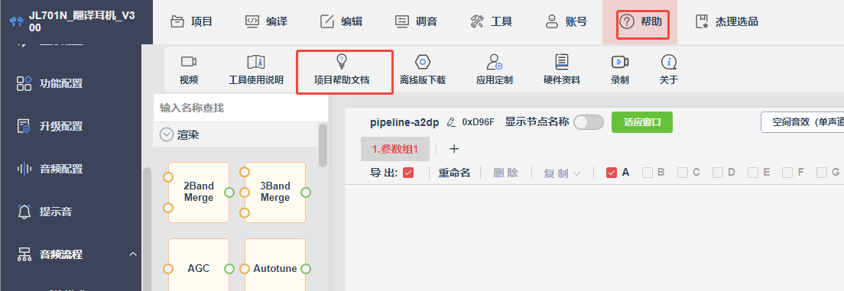Check the D checkbox
This screenshot has width=844, height=291.
point(718,173)
